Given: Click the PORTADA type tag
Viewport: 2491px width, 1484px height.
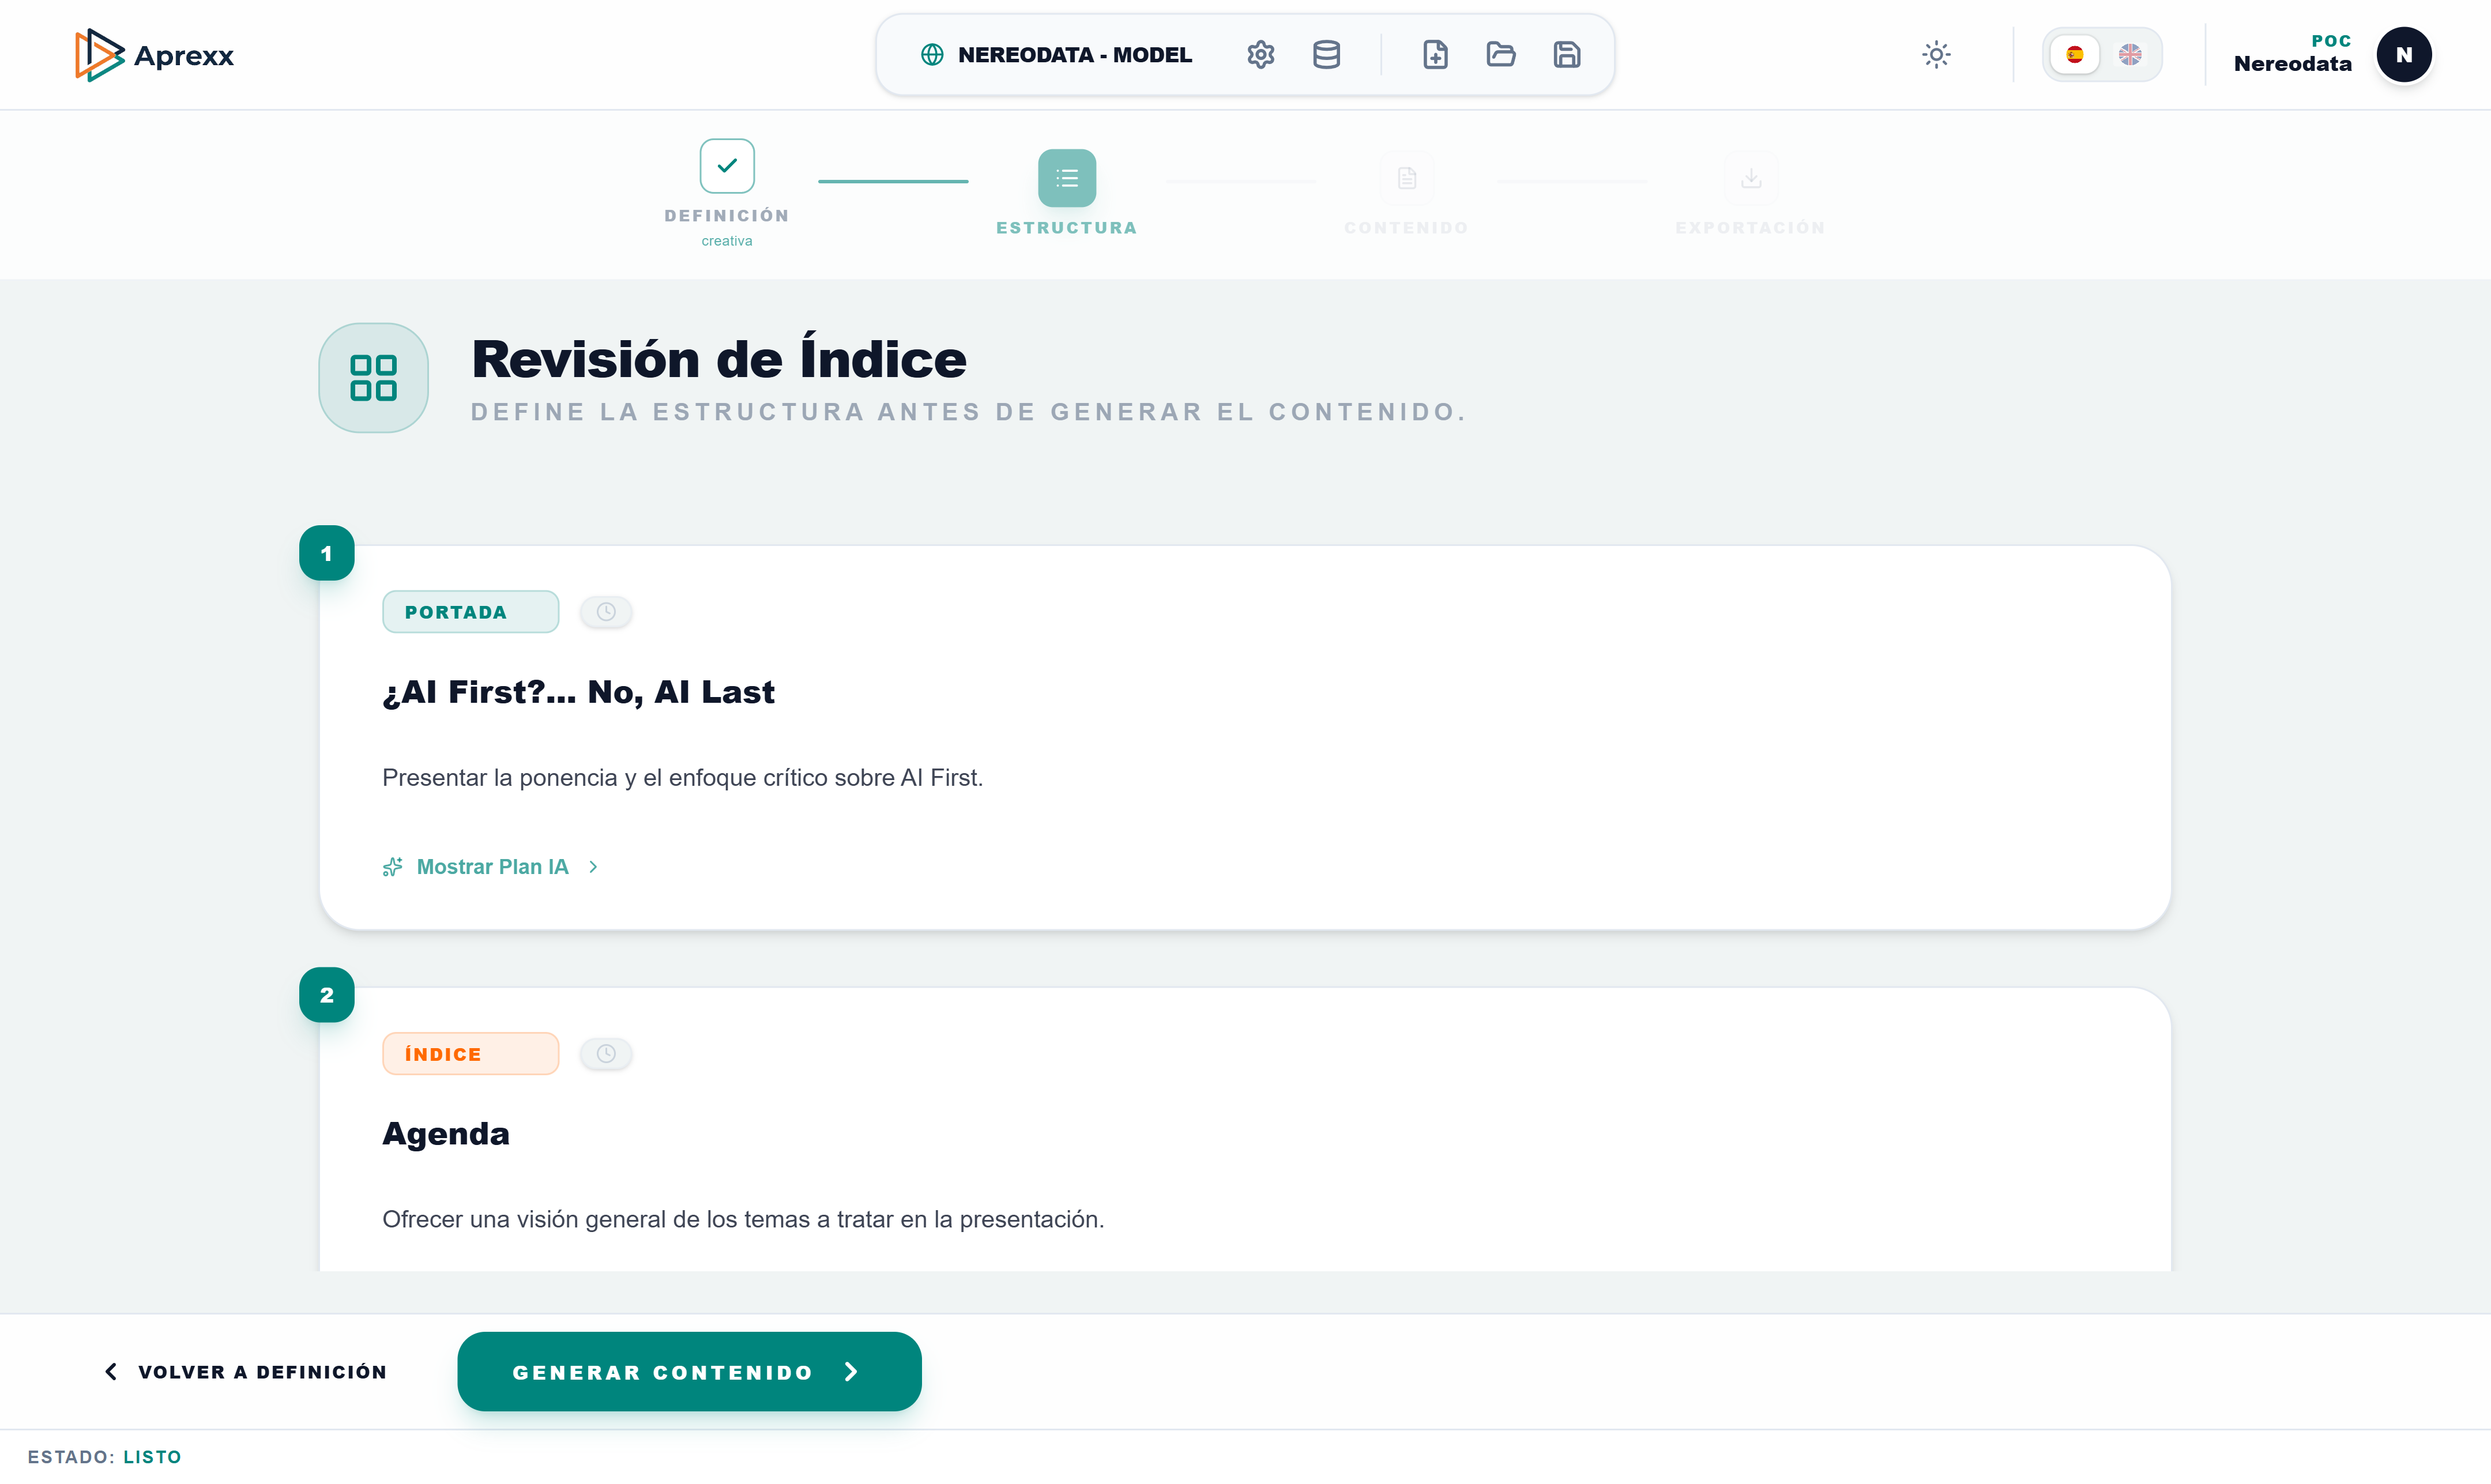Looking at the screenshot, I should click(470, 612).
